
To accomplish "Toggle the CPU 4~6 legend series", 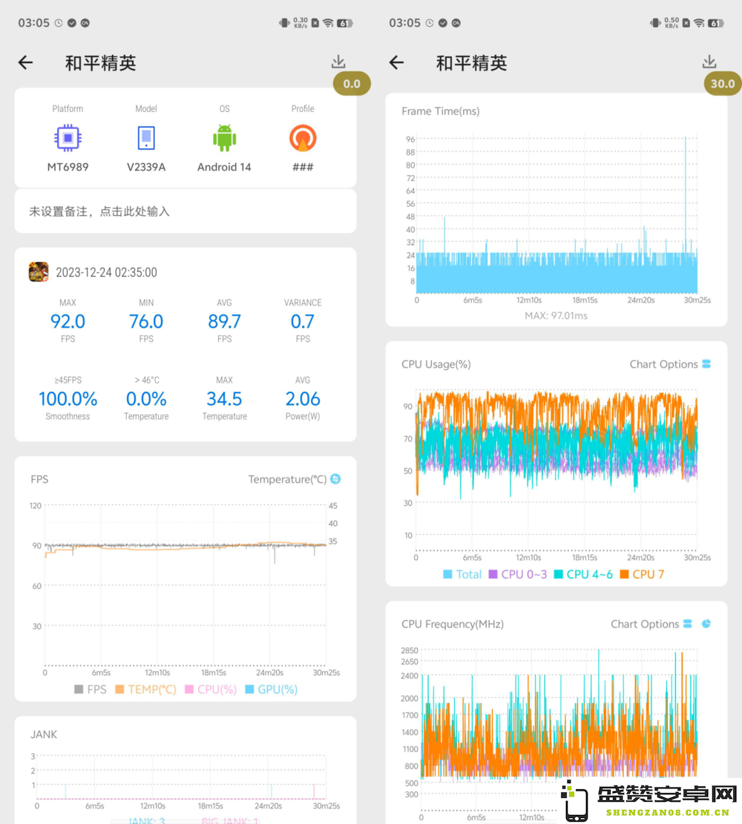I will point(583,574).
